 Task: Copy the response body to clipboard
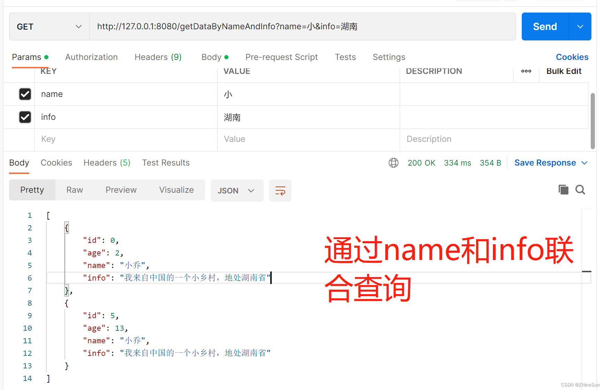coord(563,190)
